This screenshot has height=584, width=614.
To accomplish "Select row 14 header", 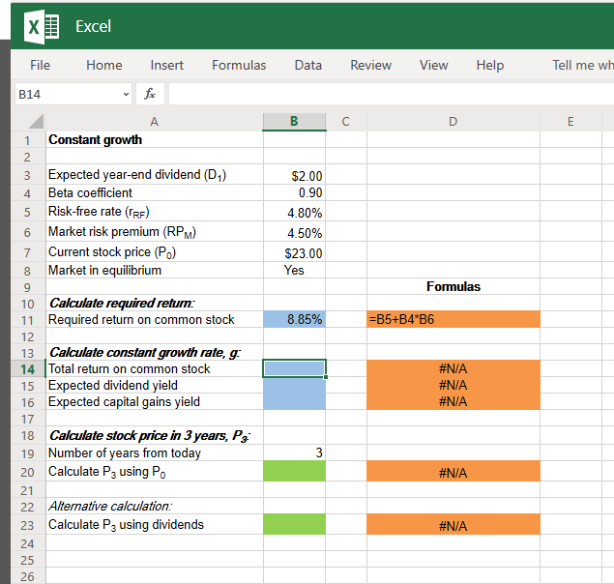I will point(27,369).
